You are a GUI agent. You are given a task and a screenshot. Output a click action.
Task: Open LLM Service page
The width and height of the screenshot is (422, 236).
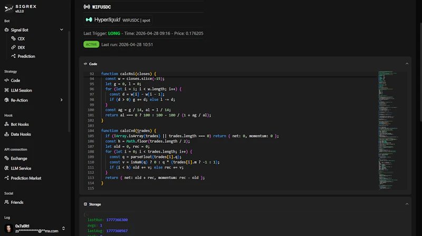[21, 169]
